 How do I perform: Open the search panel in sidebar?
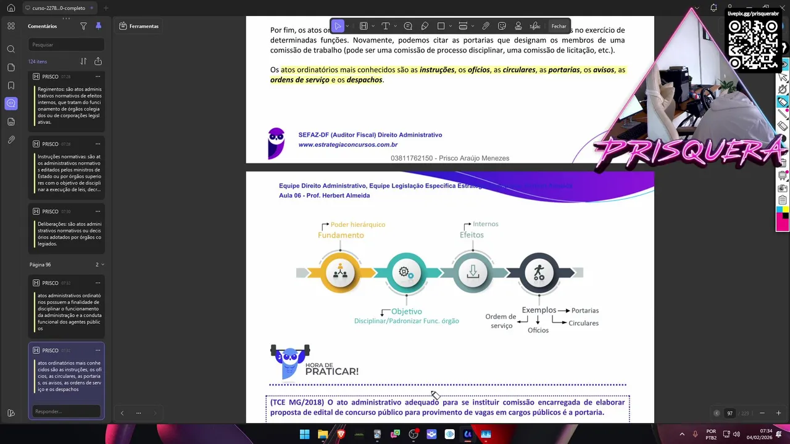10,49
